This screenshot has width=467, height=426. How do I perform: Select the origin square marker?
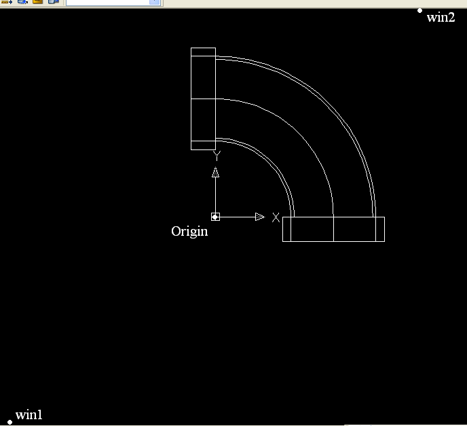click(x=215, y=217)
